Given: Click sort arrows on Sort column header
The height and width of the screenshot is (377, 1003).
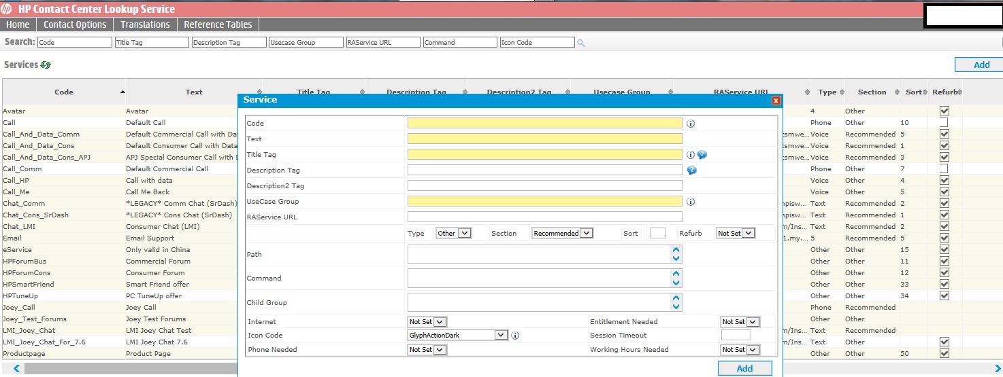Looking at the screenshot, I should coord(925,92).
